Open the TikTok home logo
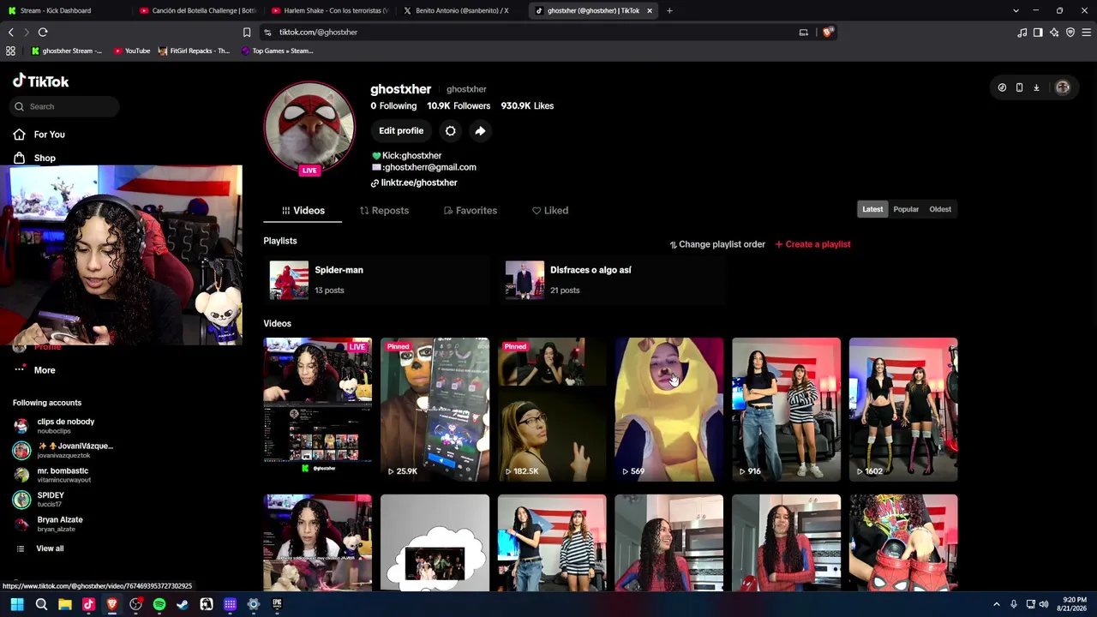This screenshot has width=1097, height=617. [x=40, y=81]
